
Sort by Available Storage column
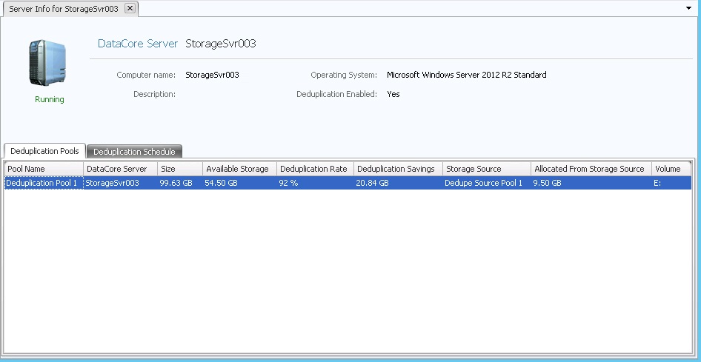(239, 169)
